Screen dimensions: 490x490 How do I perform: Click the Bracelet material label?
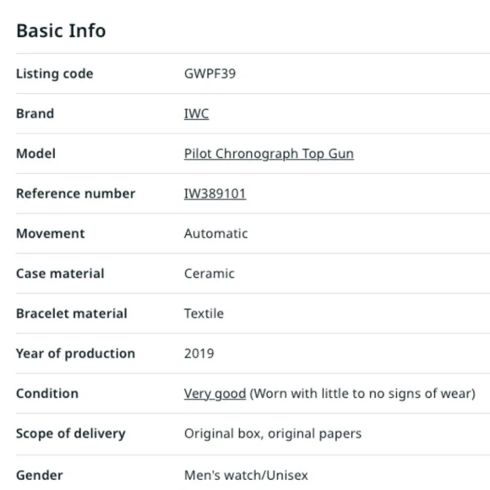point(72,314)
